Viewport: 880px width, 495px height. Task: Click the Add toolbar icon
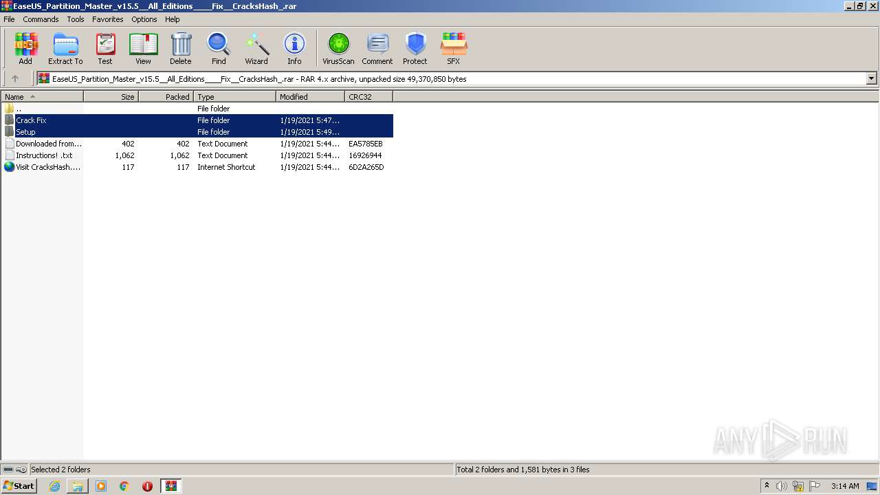(x=25, y=48)
